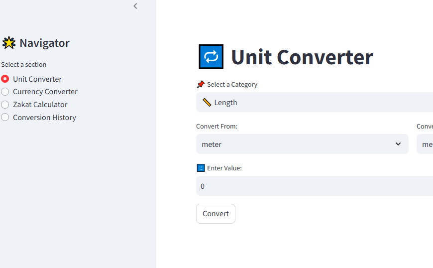
Task: Click the ruler icon next to Length
Action: tap(207, 103)
